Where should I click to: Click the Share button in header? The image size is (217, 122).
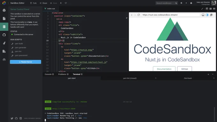pos(43,3)
